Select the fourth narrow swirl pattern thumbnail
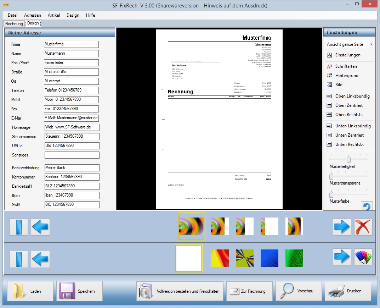Viewport: 380px width, 308px height. (270, 226)
